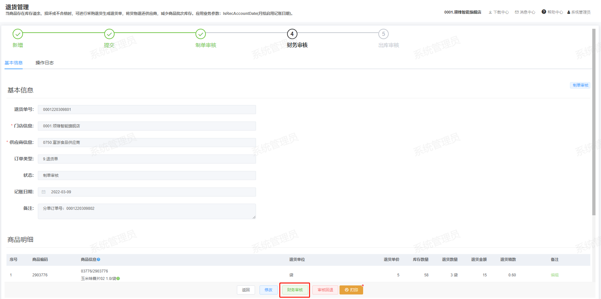601x299 pixels.
Task: Click the blue 制单审核 status tag at top right
Action: tap(580, 85)
